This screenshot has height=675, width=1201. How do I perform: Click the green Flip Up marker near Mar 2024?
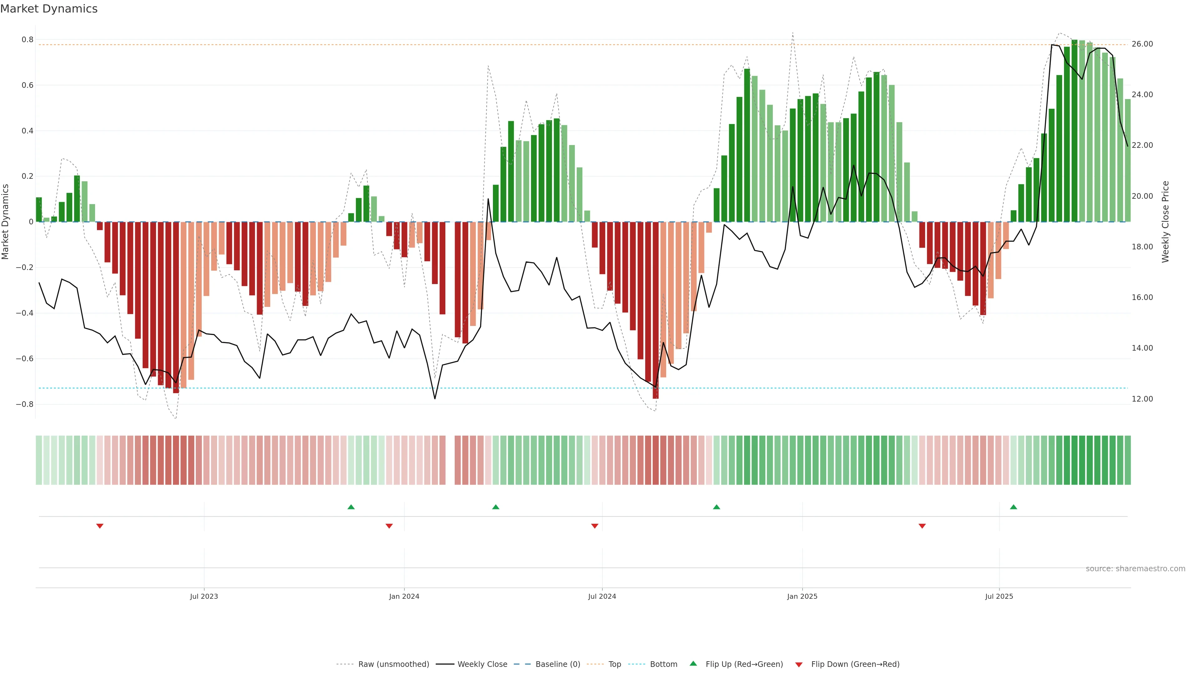[496, 507]
